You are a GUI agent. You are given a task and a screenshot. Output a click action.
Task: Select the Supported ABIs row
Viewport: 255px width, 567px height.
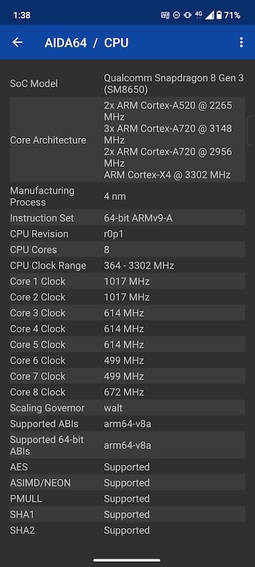(127, 424)
